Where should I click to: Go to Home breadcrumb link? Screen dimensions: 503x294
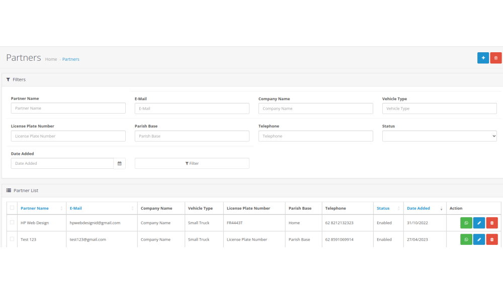(51, 59)
